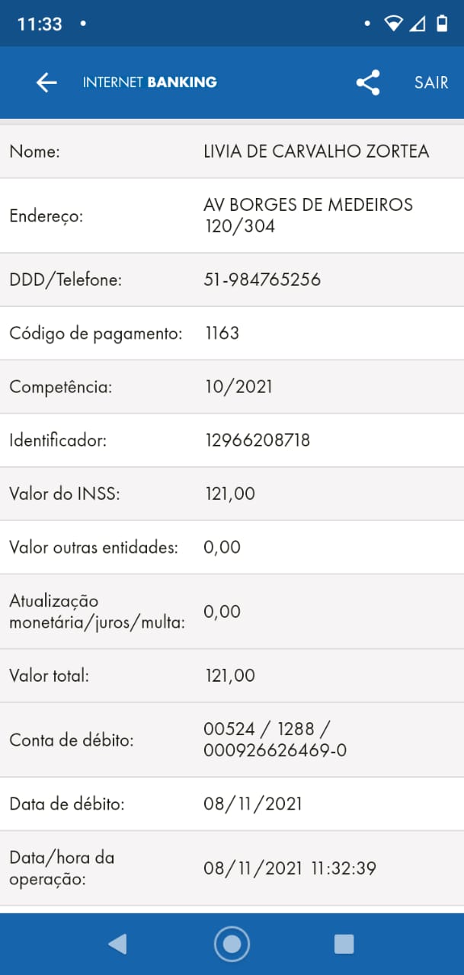Image resolution: width=464 pixels, height=975 pixels.
Task: Select the Identificador number 12966208718
Action: tap(258, 440)
